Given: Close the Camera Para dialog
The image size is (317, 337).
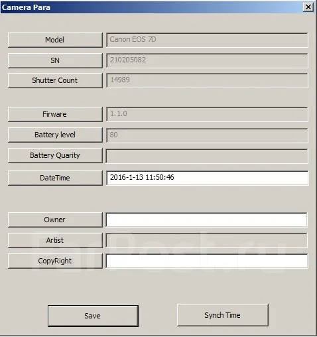Looking at the screenshot, I should [308, 7].
